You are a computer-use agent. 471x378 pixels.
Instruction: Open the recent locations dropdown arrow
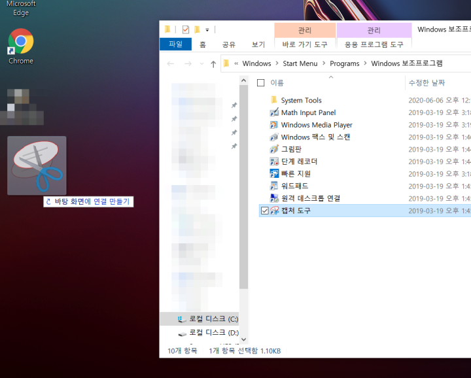(201, 63)
